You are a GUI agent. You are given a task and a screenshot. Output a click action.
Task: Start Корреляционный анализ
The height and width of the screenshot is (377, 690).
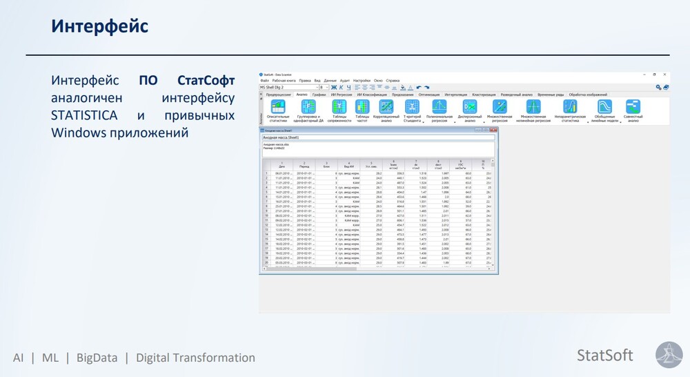pyautogui.click(x=386, y=110)
